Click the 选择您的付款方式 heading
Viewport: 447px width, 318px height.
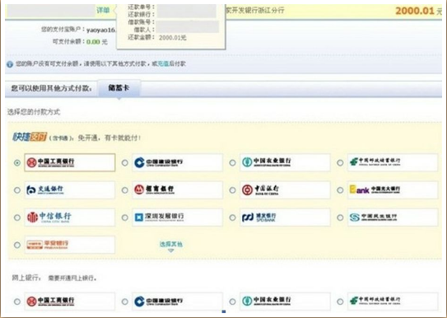[34, 112]
